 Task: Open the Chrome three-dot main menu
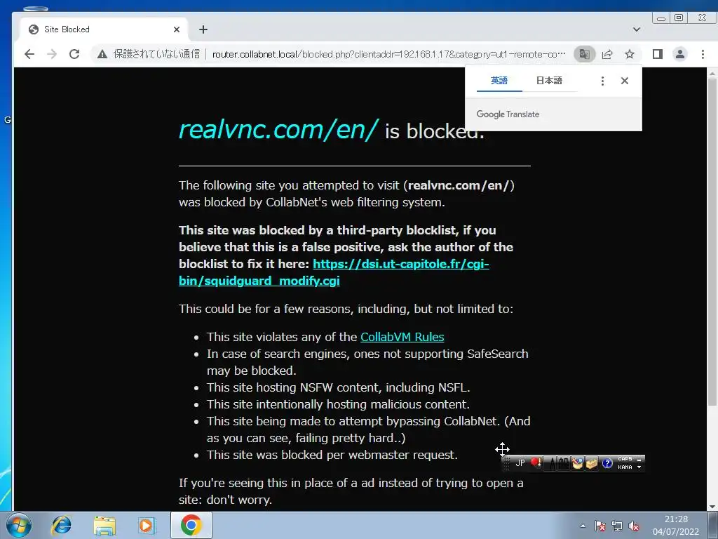703,54
